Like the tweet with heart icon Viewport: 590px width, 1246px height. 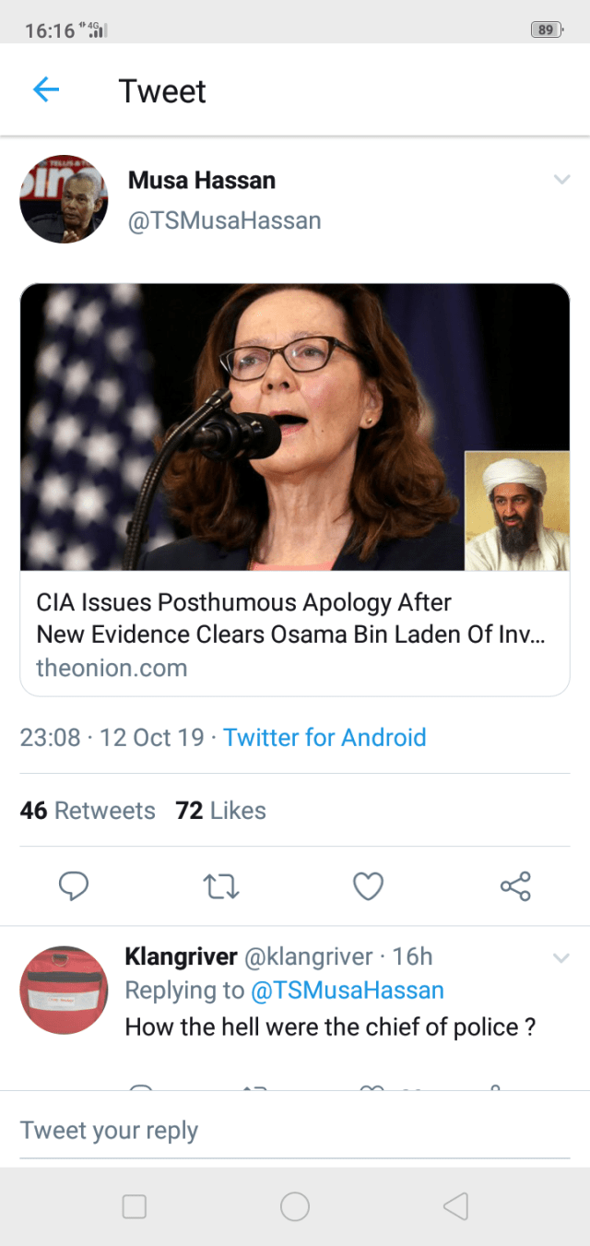coord(368,886)
